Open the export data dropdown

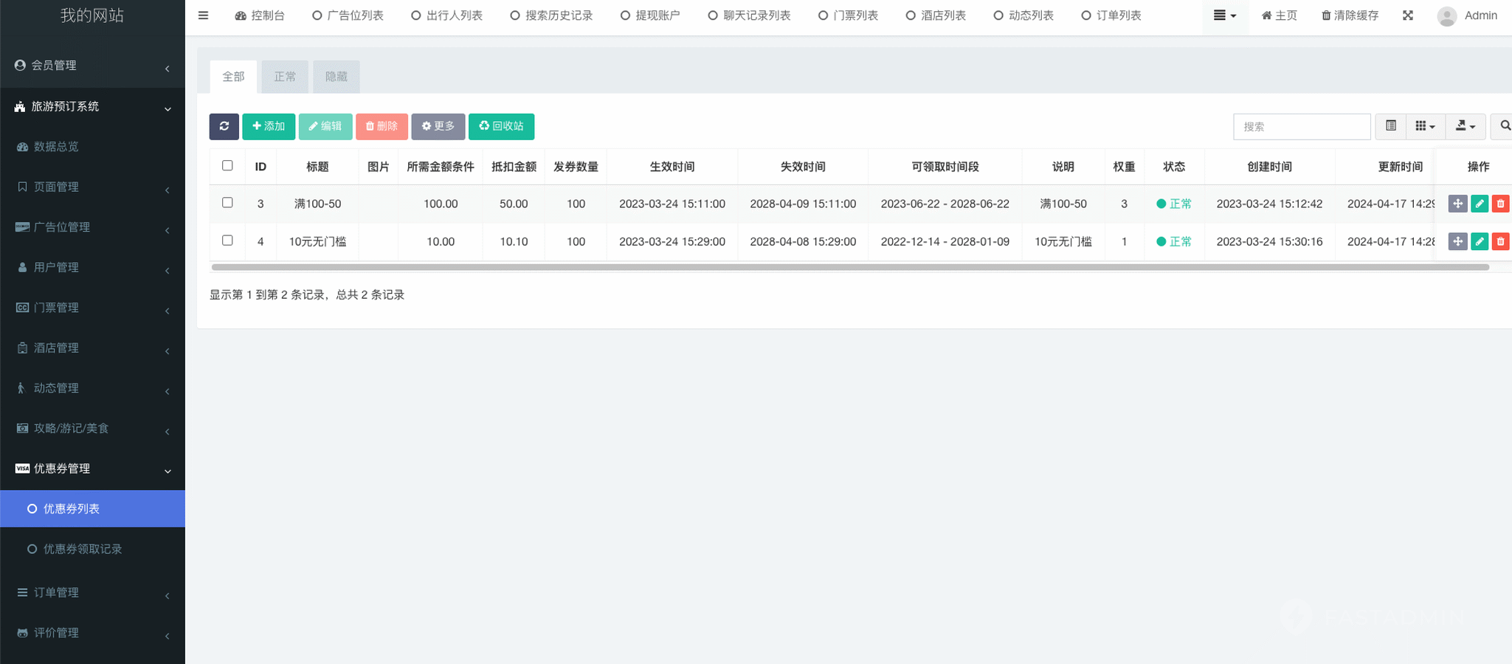click(x=1465, y=126)
